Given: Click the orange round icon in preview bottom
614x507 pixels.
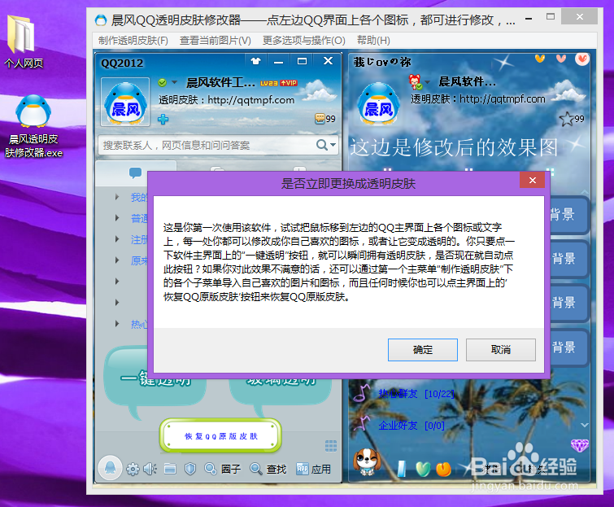Looking at the screenshot, I should tap(443, 469).
